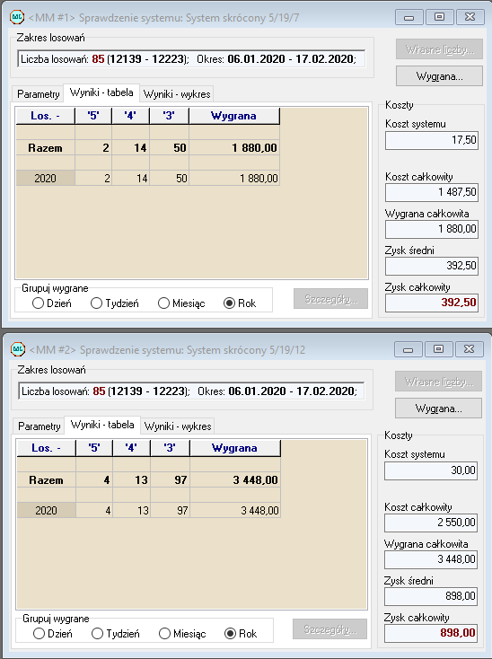The height and width of the screenshot is (659, 492).
Task: Choose Miesiąc grouping in the lower window
Action: point(182,633)
